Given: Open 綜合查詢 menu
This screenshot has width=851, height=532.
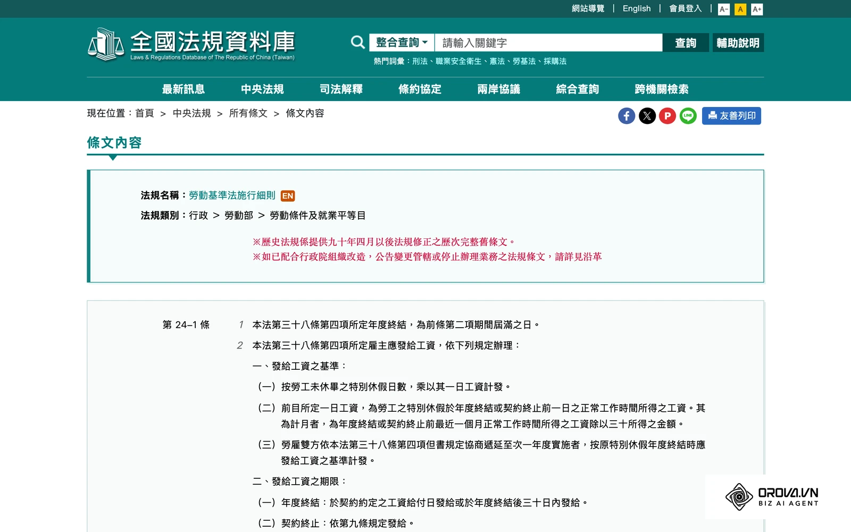Looking at the screenshot, I should pos(577,89).
